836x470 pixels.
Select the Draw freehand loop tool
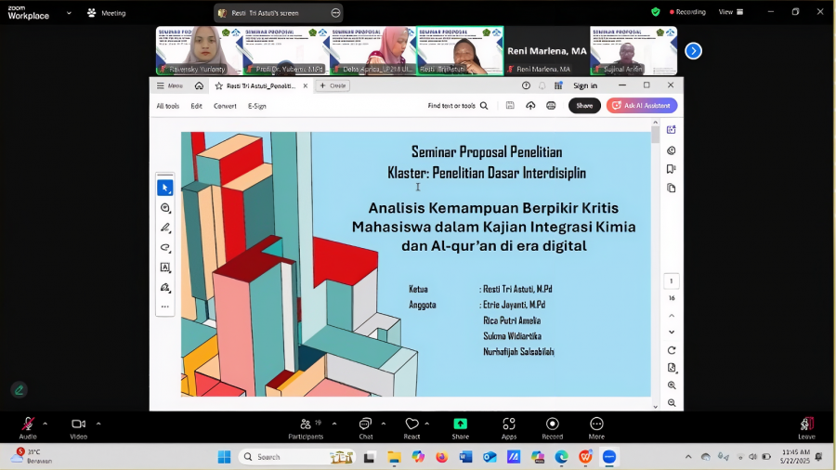point(164,248)
